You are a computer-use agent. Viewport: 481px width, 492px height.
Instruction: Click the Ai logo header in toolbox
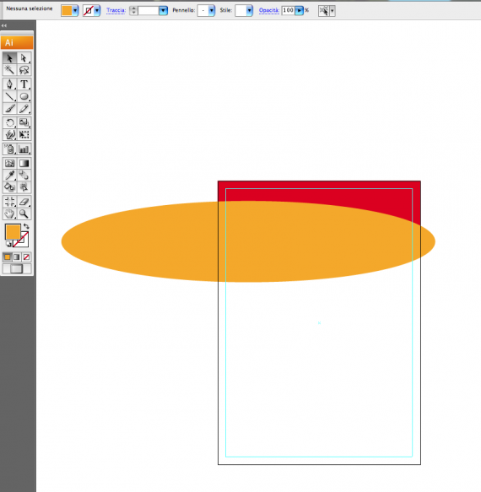point(17,43)
